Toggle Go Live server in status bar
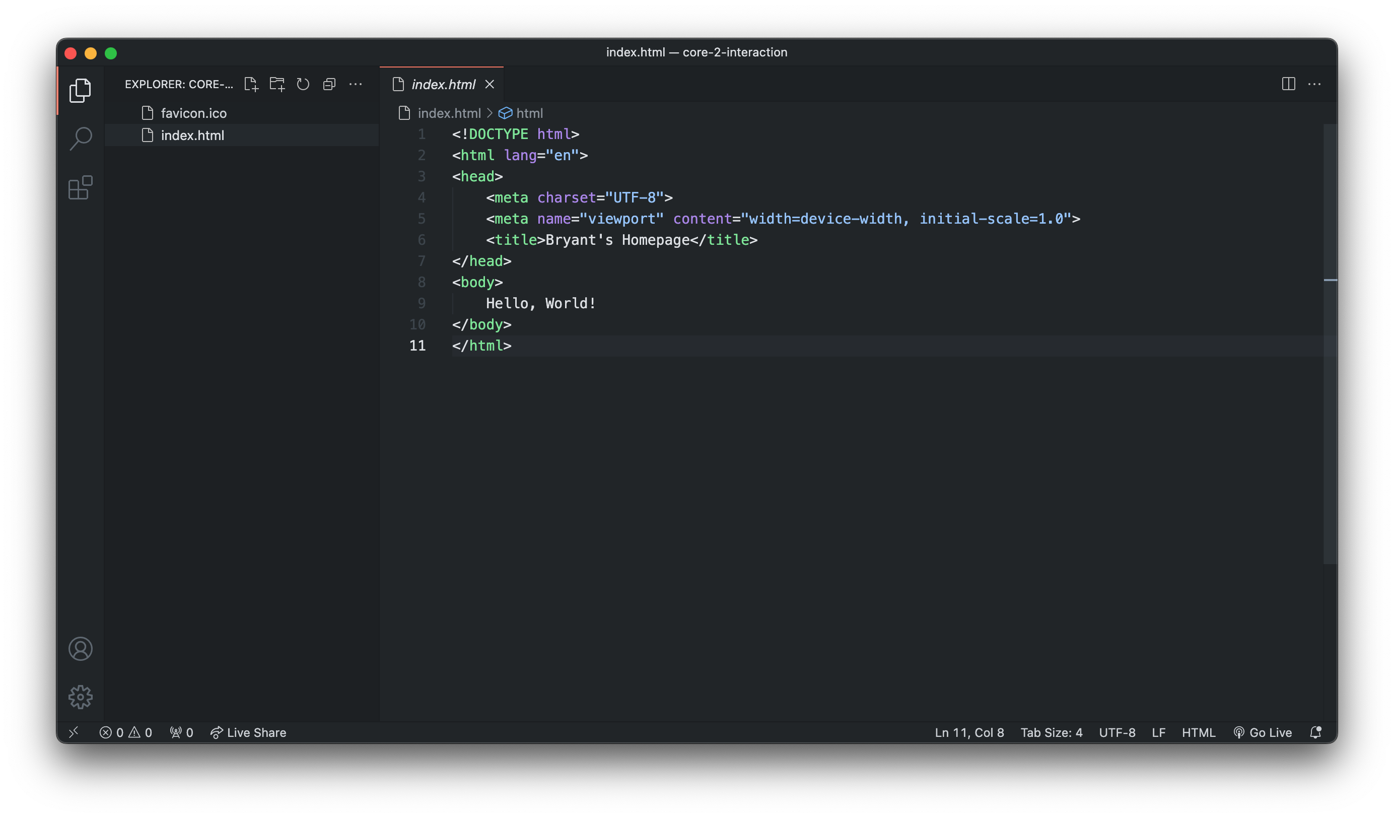 click(x=1263, y=732)
